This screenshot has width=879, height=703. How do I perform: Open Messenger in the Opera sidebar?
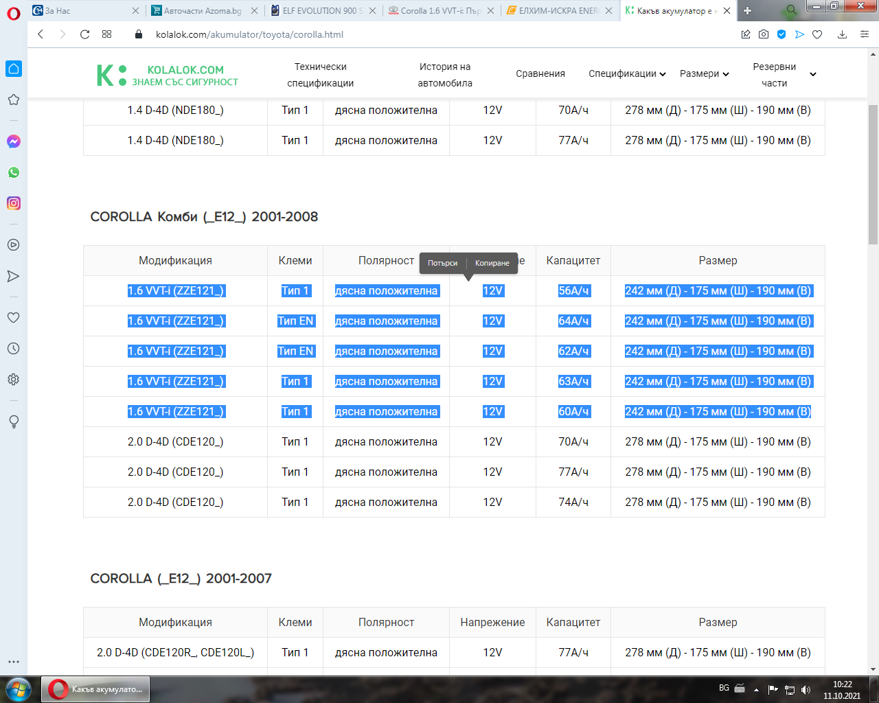[13, 141]
